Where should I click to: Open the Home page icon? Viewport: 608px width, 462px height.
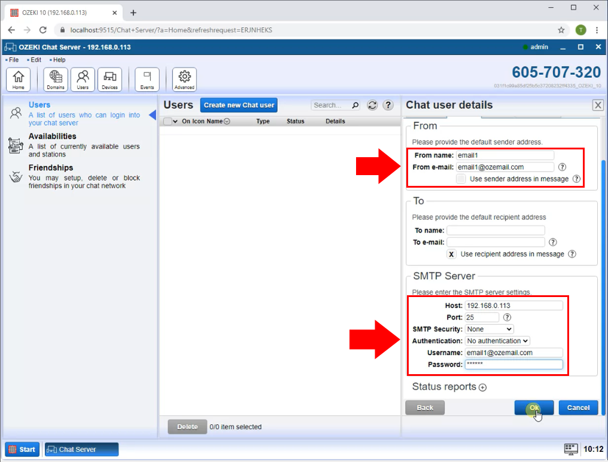(x=19, y=78)
